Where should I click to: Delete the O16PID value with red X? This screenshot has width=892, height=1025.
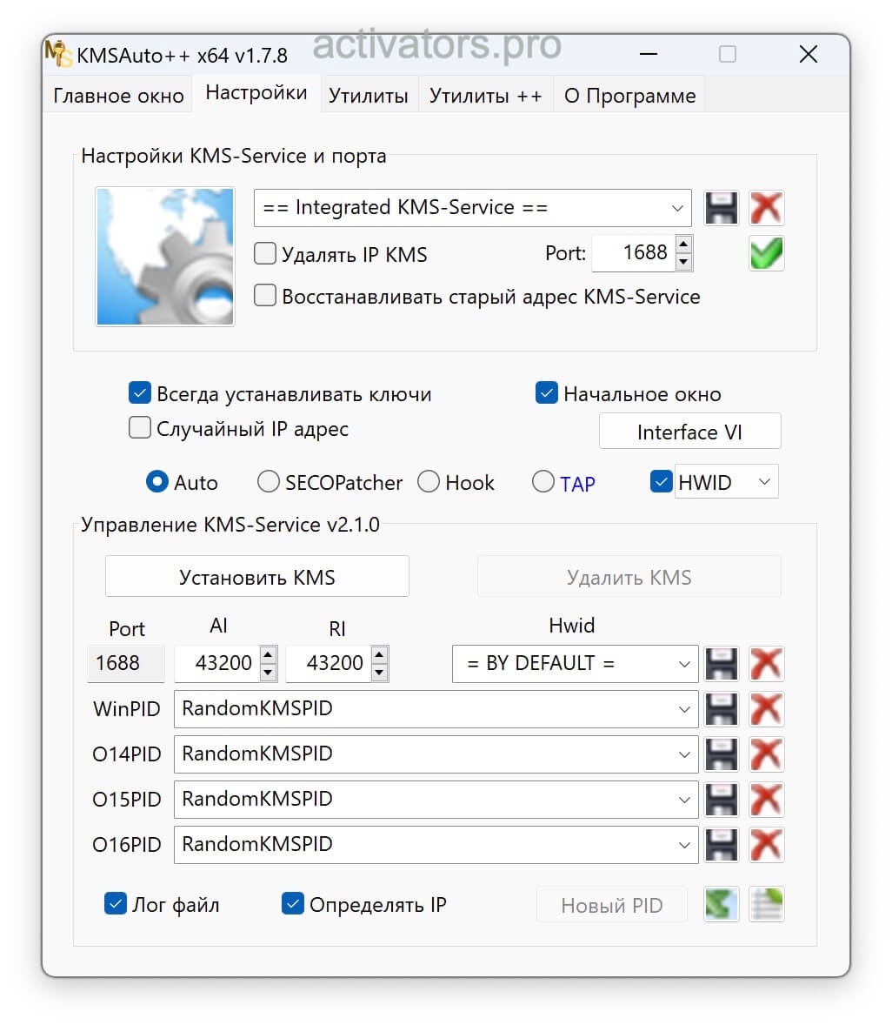(766, 844)
